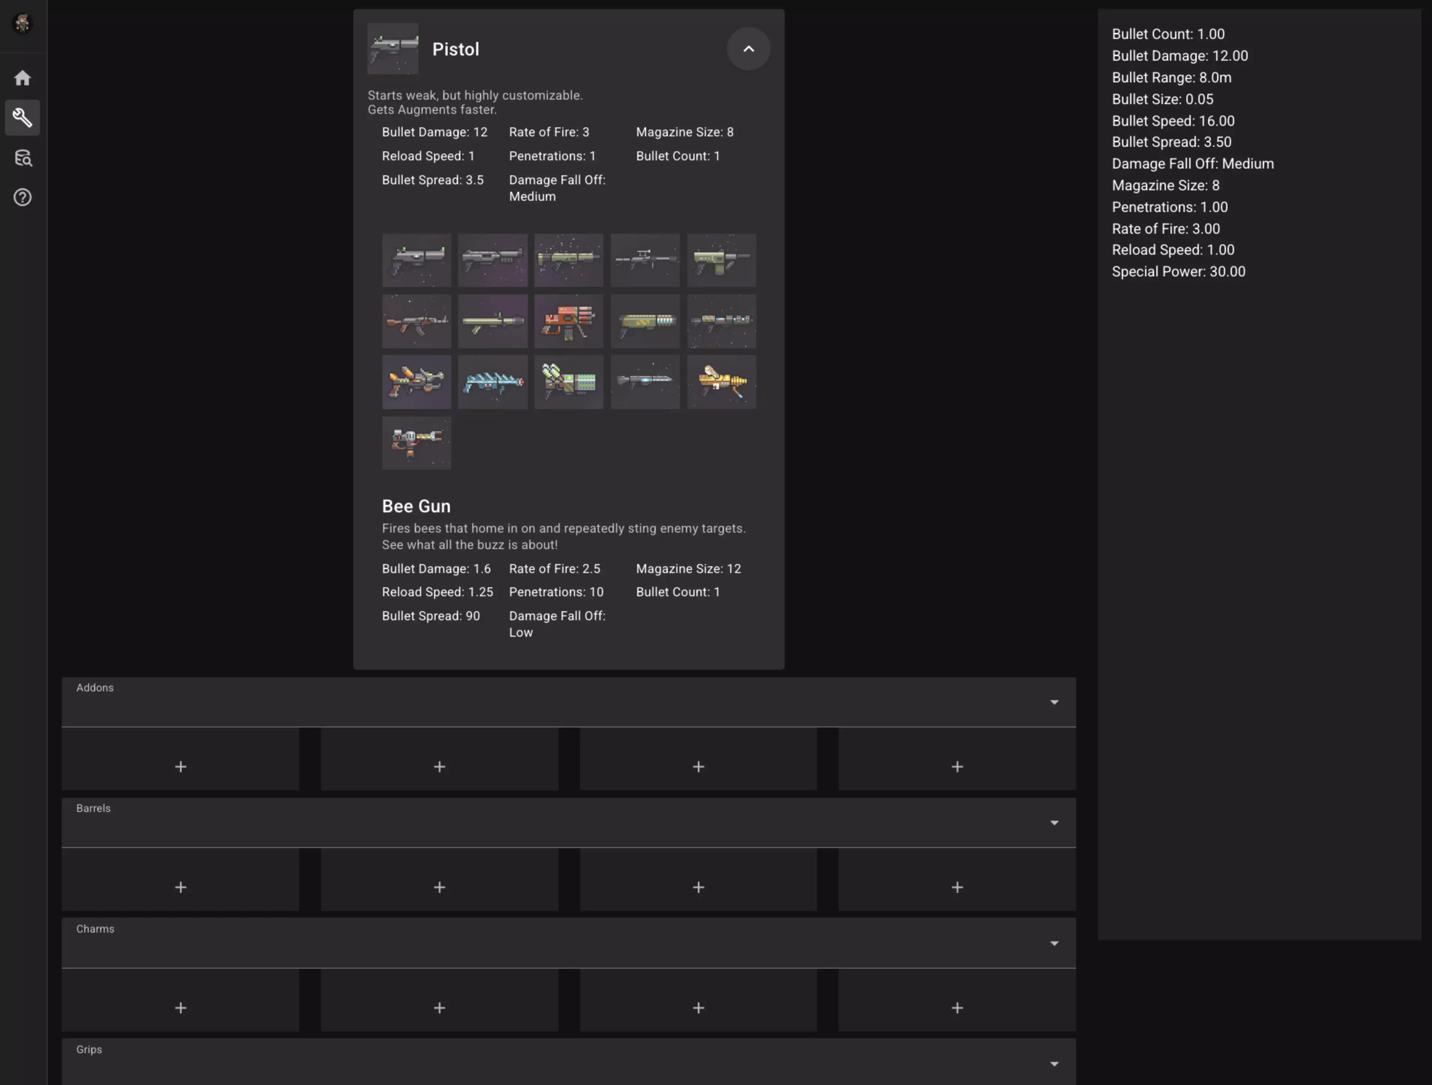Select the wrench build tool icon

tap(22, 118)
